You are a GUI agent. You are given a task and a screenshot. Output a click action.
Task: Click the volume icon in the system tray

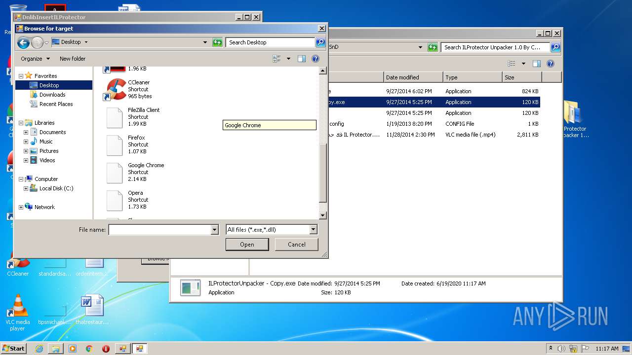561,349
